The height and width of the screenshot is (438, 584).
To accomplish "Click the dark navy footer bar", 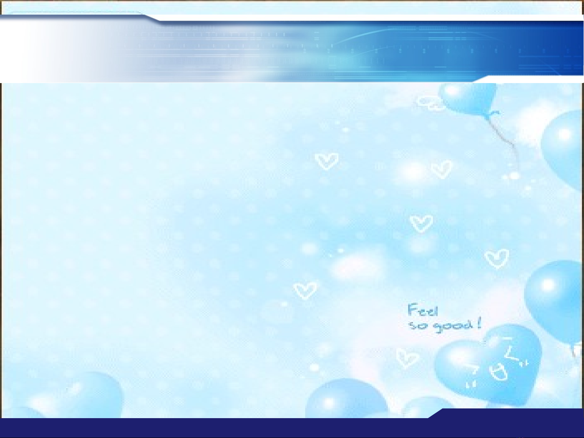I will [203, 427].
